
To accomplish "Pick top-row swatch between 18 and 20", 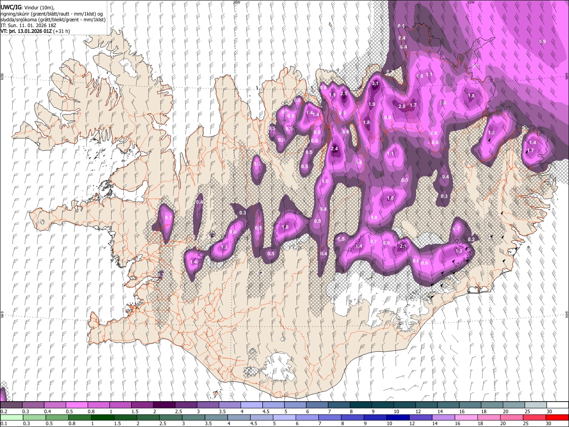I will click(x=491, y=405).
